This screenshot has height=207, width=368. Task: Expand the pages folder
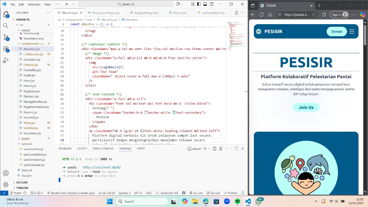19,139
